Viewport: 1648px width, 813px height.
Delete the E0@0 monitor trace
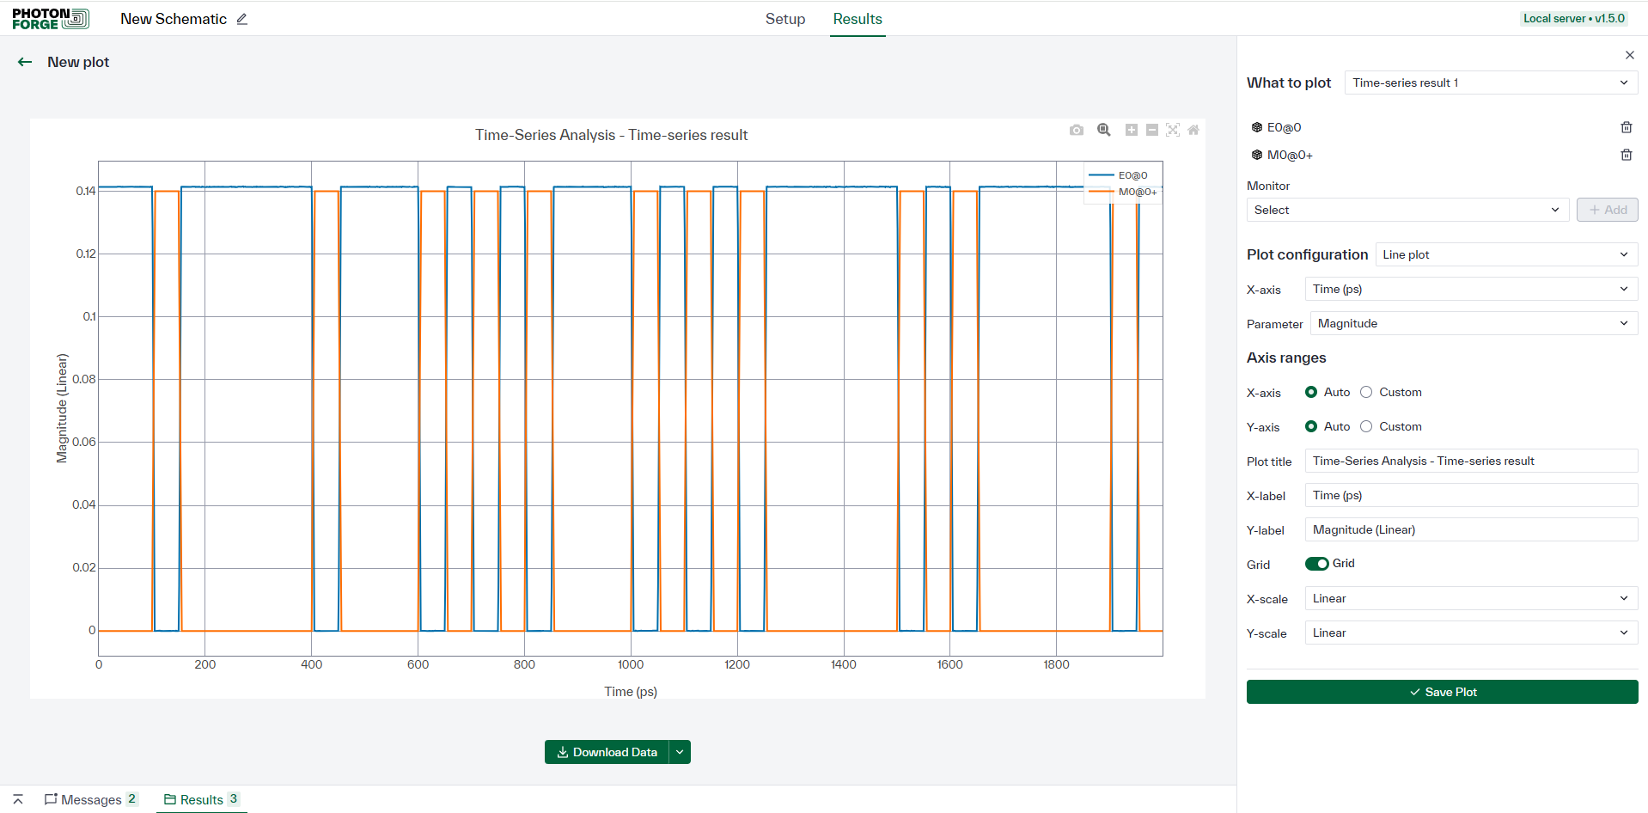click(1627, 127)
